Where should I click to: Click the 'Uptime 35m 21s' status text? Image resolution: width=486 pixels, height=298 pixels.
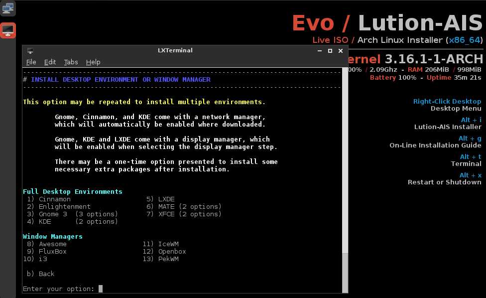454,78
